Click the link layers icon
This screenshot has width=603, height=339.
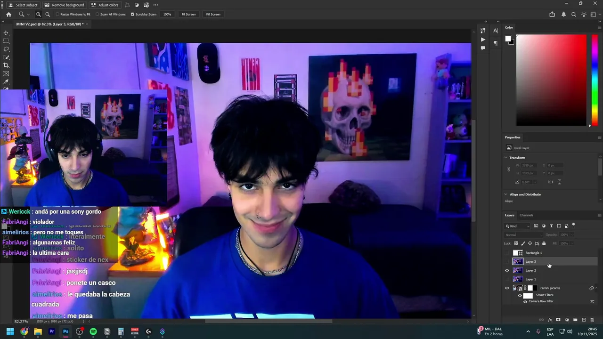(x=541, y=320)
